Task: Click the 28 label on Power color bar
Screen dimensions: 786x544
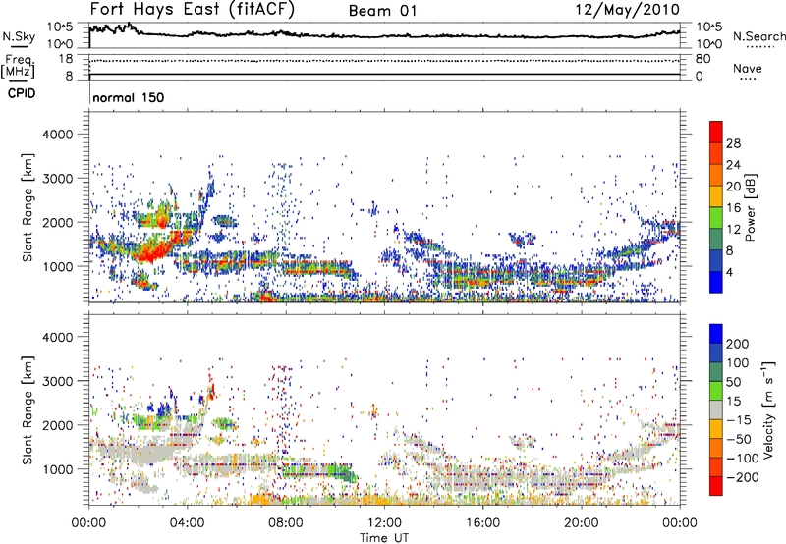Action: click(733, 143)
